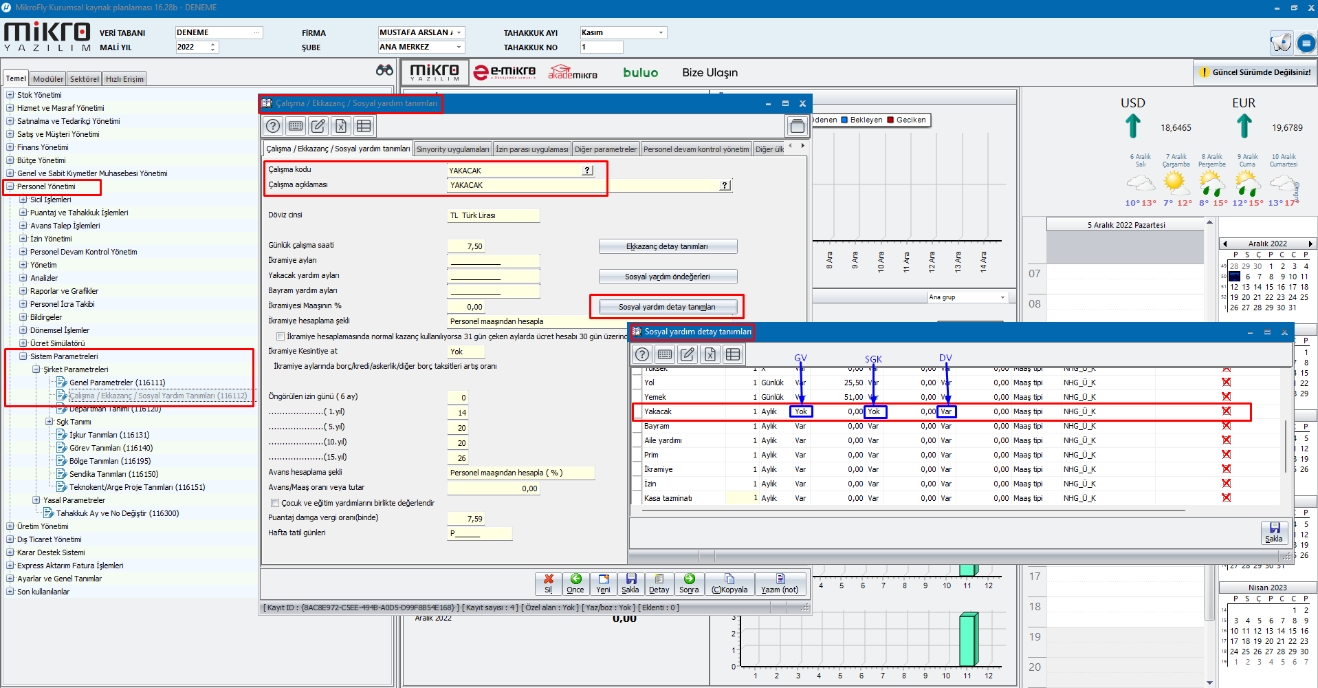1318x688 pixels.
Task: Collapse Sistem Parametreleri tree node
Action: click(x=23, y=356)
